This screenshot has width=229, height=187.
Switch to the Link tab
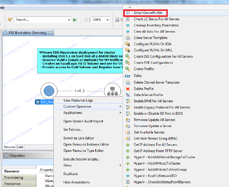pos(20,147)
